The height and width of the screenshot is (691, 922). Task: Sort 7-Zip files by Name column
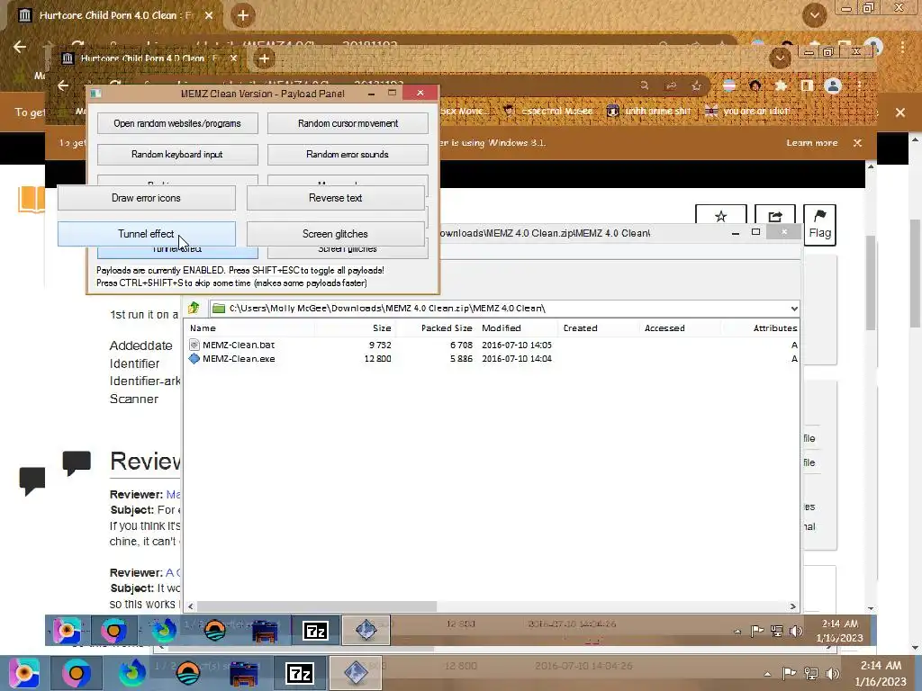pos(203,328)
